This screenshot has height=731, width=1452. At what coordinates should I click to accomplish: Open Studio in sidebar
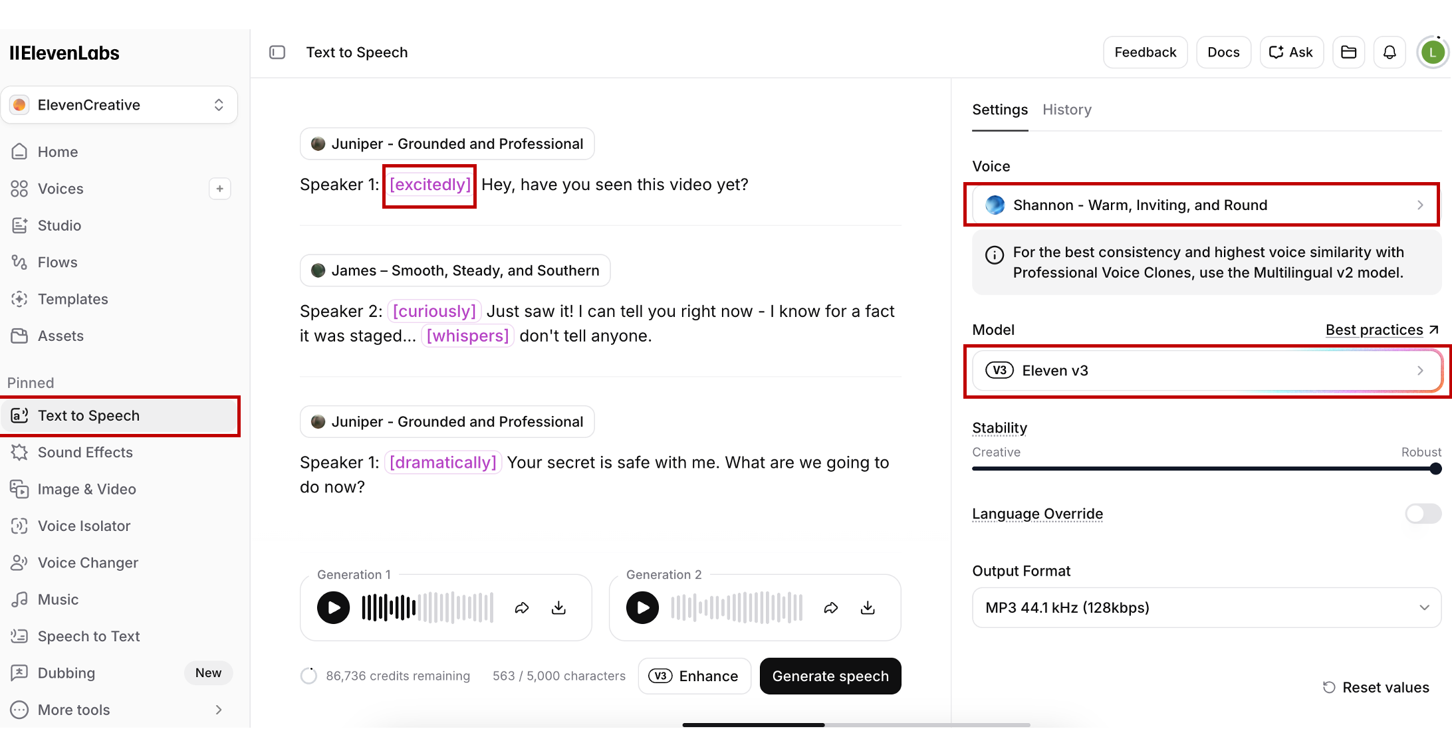pyautogui.click(x=120, y=226)
